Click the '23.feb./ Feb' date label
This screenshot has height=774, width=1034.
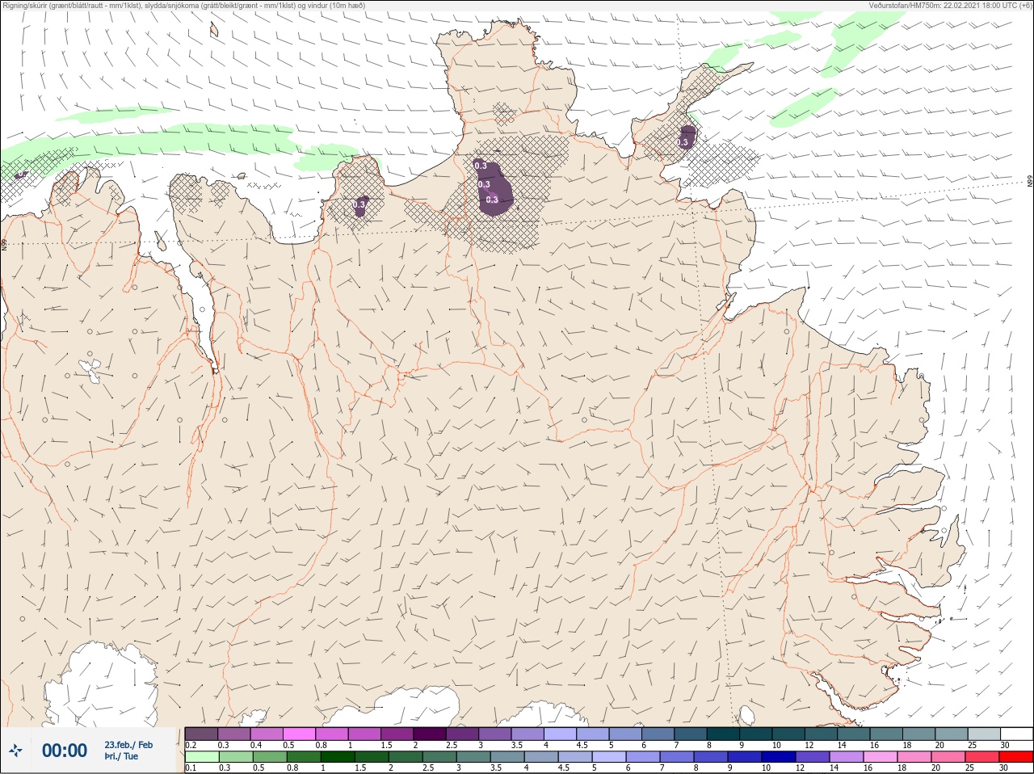tap(128, 745)
